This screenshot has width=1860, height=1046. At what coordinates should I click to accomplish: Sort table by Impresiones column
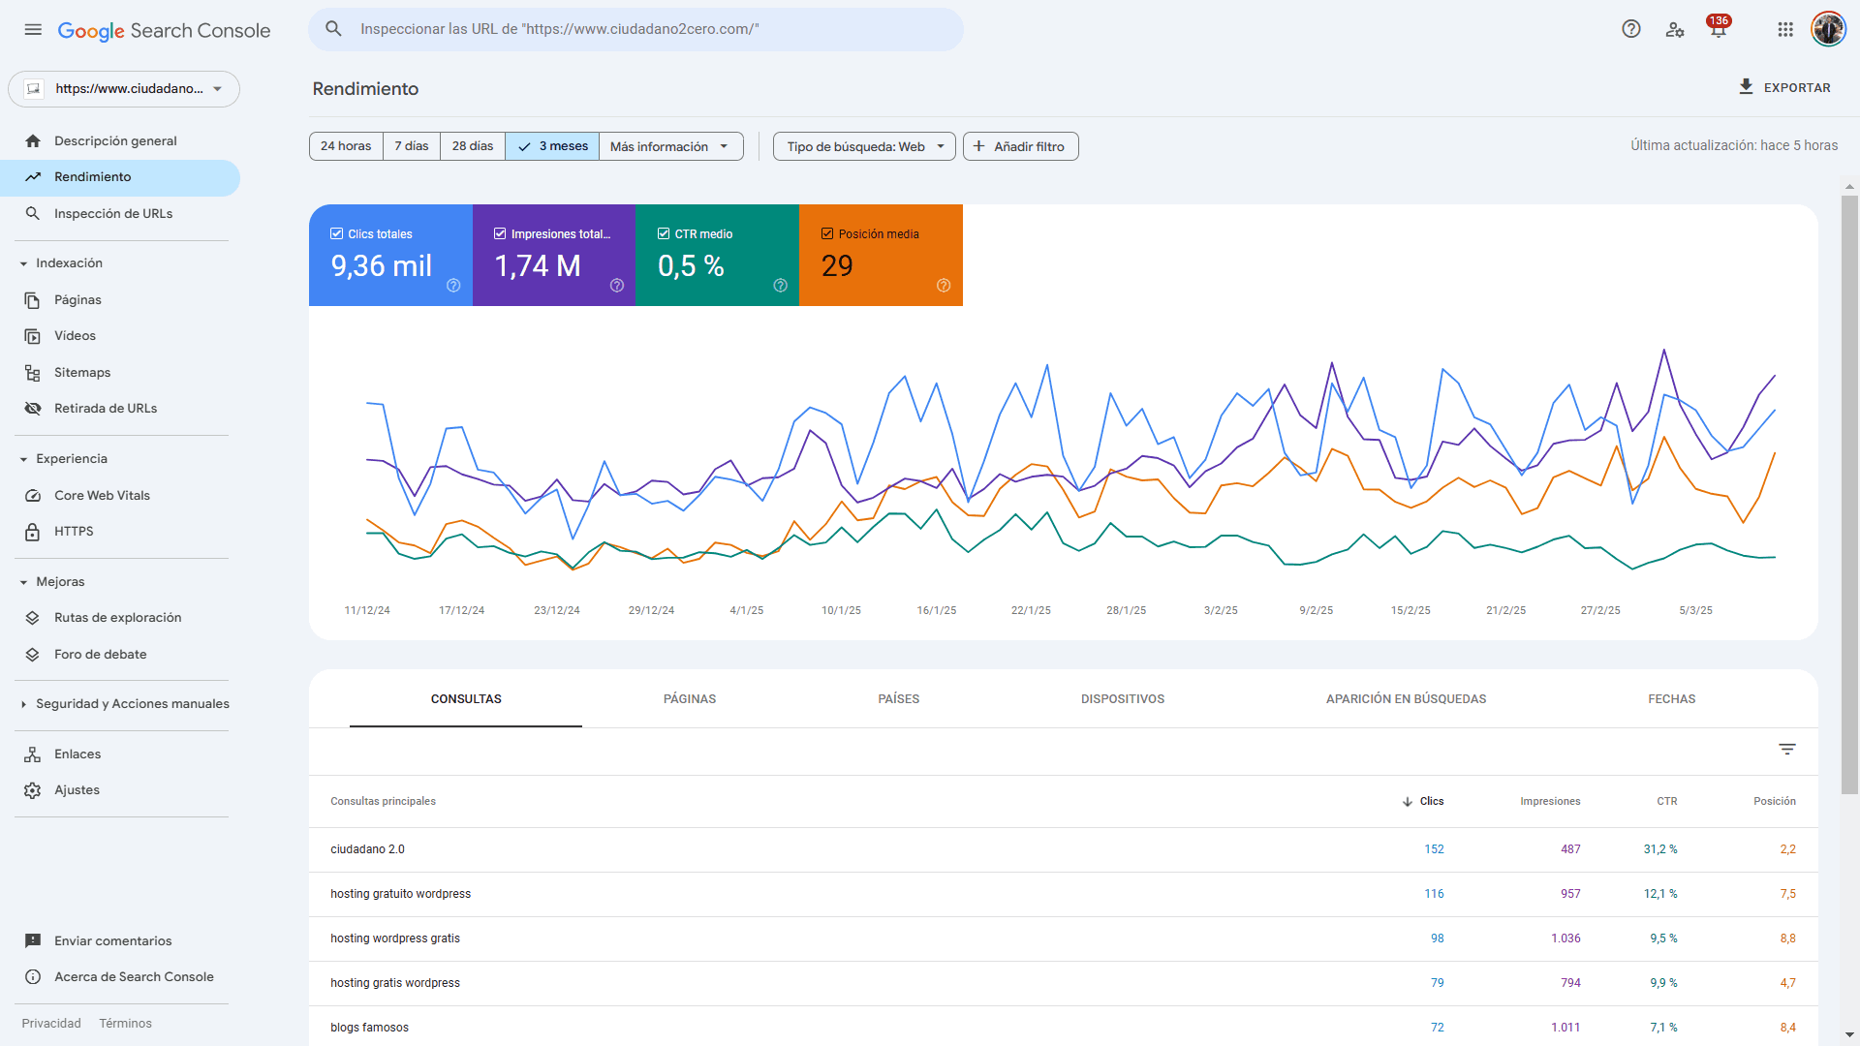pos(1550,802)
